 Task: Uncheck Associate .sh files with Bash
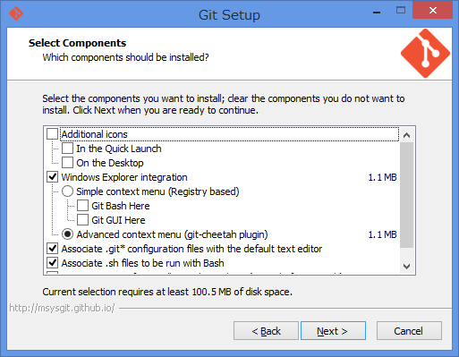(x=53, y=263)
